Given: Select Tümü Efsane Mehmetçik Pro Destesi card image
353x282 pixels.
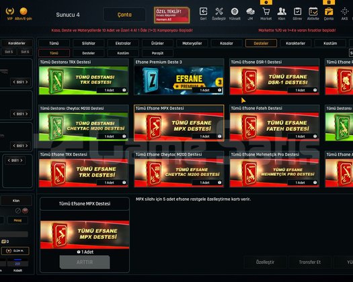Looking at the screenshot, I should tap(274, 173).
